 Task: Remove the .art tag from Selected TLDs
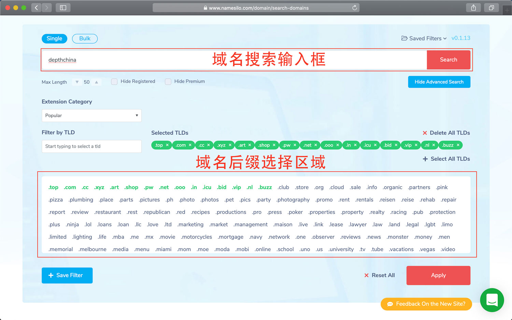click(250, 145)
